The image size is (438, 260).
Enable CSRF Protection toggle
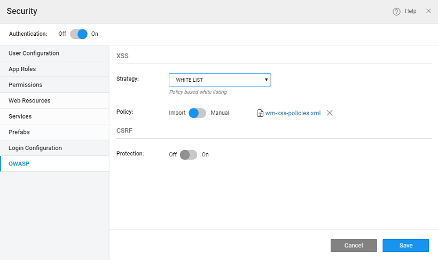189,155
